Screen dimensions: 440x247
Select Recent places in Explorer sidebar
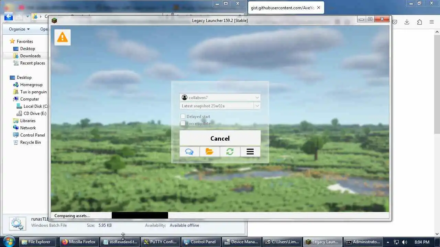coord(33,63)
